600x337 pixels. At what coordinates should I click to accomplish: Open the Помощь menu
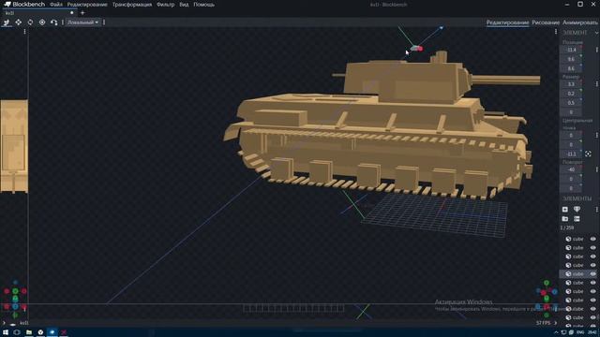click(x=204, y=5)
